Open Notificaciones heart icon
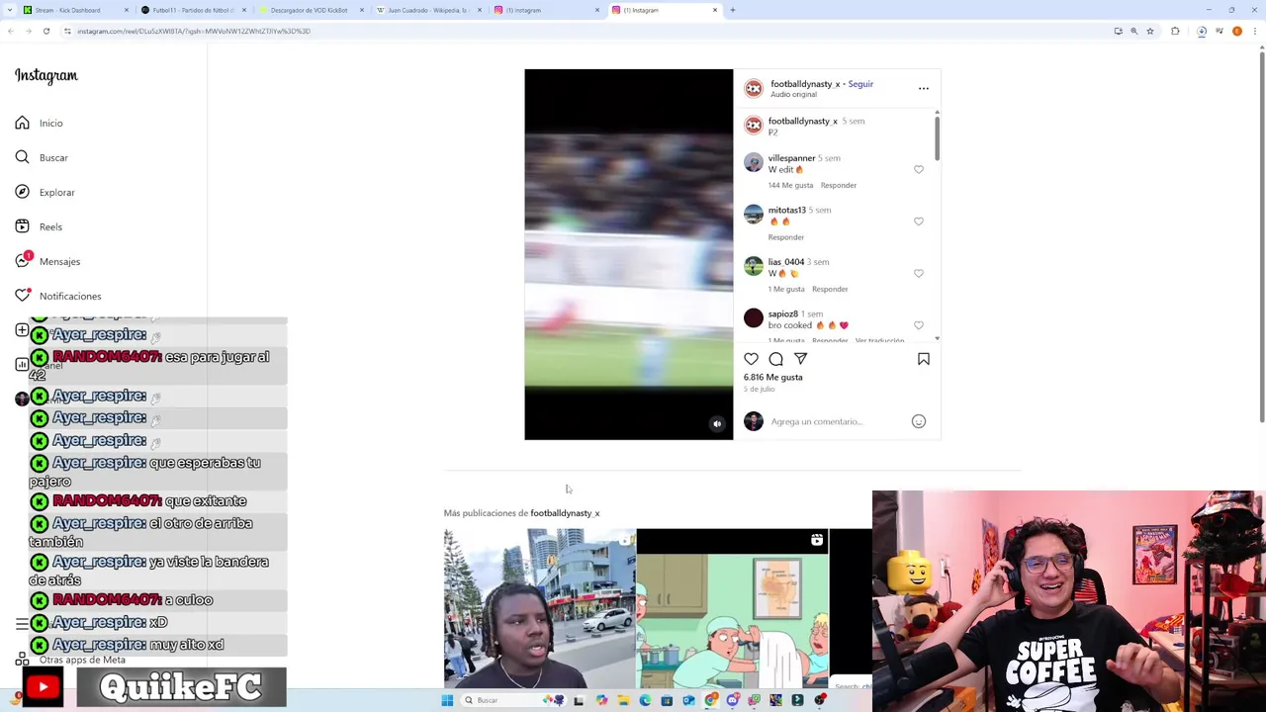The height and width of the screenshot is (712, 1266). [x=22, y=296]
